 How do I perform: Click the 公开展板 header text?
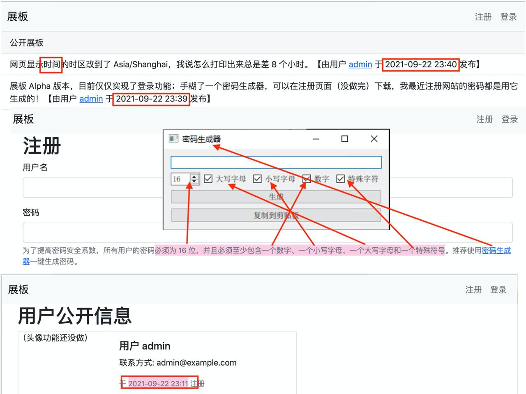(27, 43)
